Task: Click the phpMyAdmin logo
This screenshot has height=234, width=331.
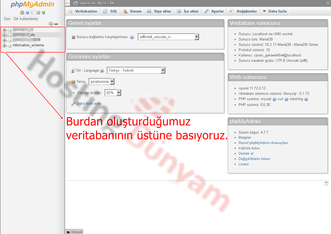Action: pos(33,5)
